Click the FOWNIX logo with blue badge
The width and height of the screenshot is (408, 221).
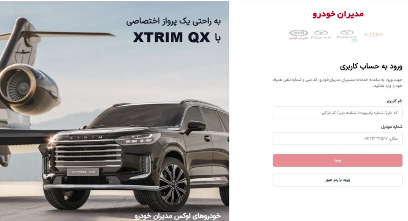pyautogui.click(x=347, y=36)
